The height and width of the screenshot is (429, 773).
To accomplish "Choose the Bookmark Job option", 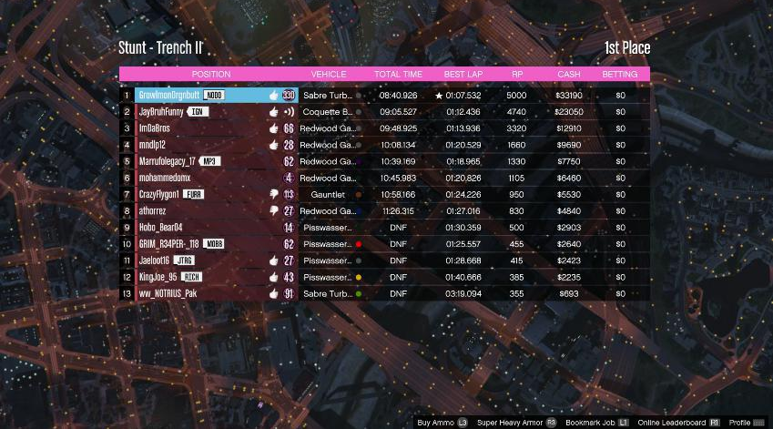I will click(590, 423).
